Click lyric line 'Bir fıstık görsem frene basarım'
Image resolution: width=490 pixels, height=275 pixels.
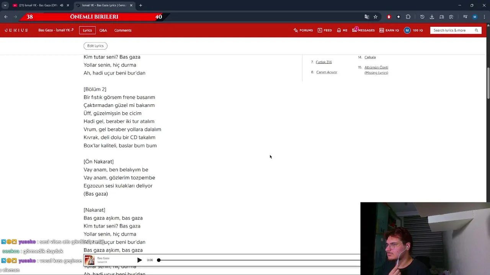coord(119,97)
